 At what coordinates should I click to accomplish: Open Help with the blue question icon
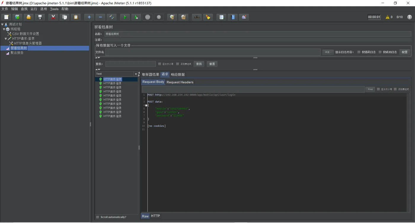pos(232,17)
